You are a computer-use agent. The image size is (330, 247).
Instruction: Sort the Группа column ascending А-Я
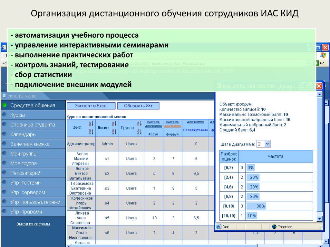click(x=139, y=123)
